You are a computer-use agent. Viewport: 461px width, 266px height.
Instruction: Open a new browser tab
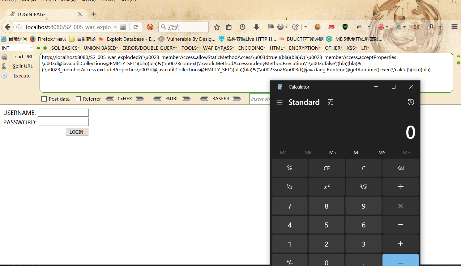tap(94, 14)
